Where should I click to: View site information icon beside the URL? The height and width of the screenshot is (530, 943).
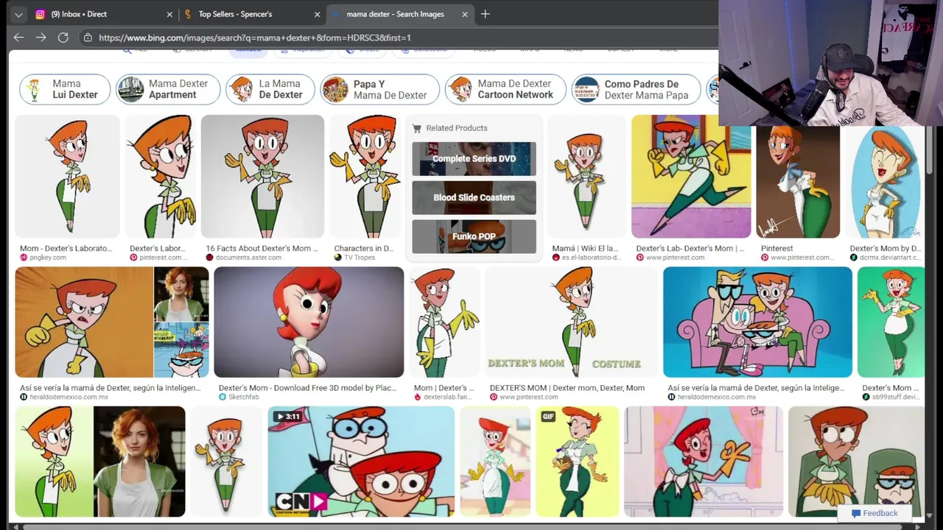[88, 38]
